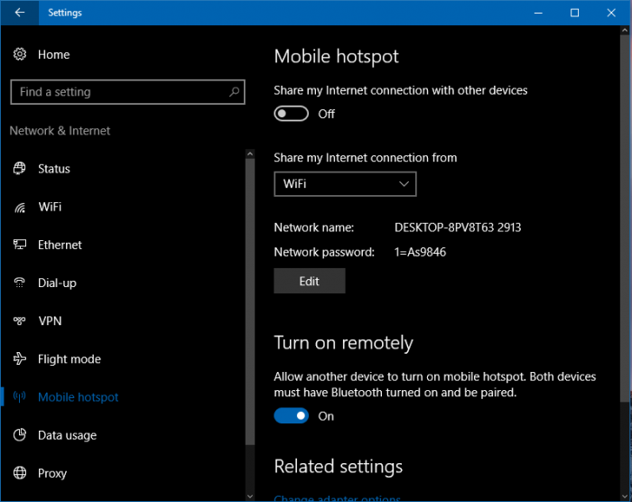632x502 pixels.
Task: Click the Ethernet monitor icon
Action: tap(20, 245)
